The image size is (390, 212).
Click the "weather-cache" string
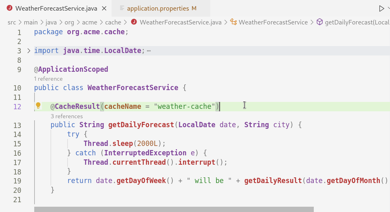point(184,106)
